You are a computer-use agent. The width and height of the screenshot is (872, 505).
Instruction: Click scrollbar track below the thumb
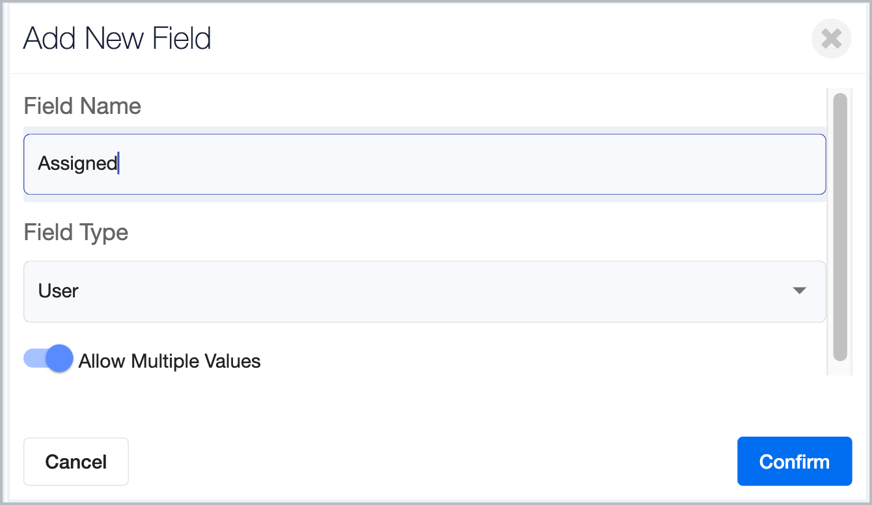coord(839,368)
